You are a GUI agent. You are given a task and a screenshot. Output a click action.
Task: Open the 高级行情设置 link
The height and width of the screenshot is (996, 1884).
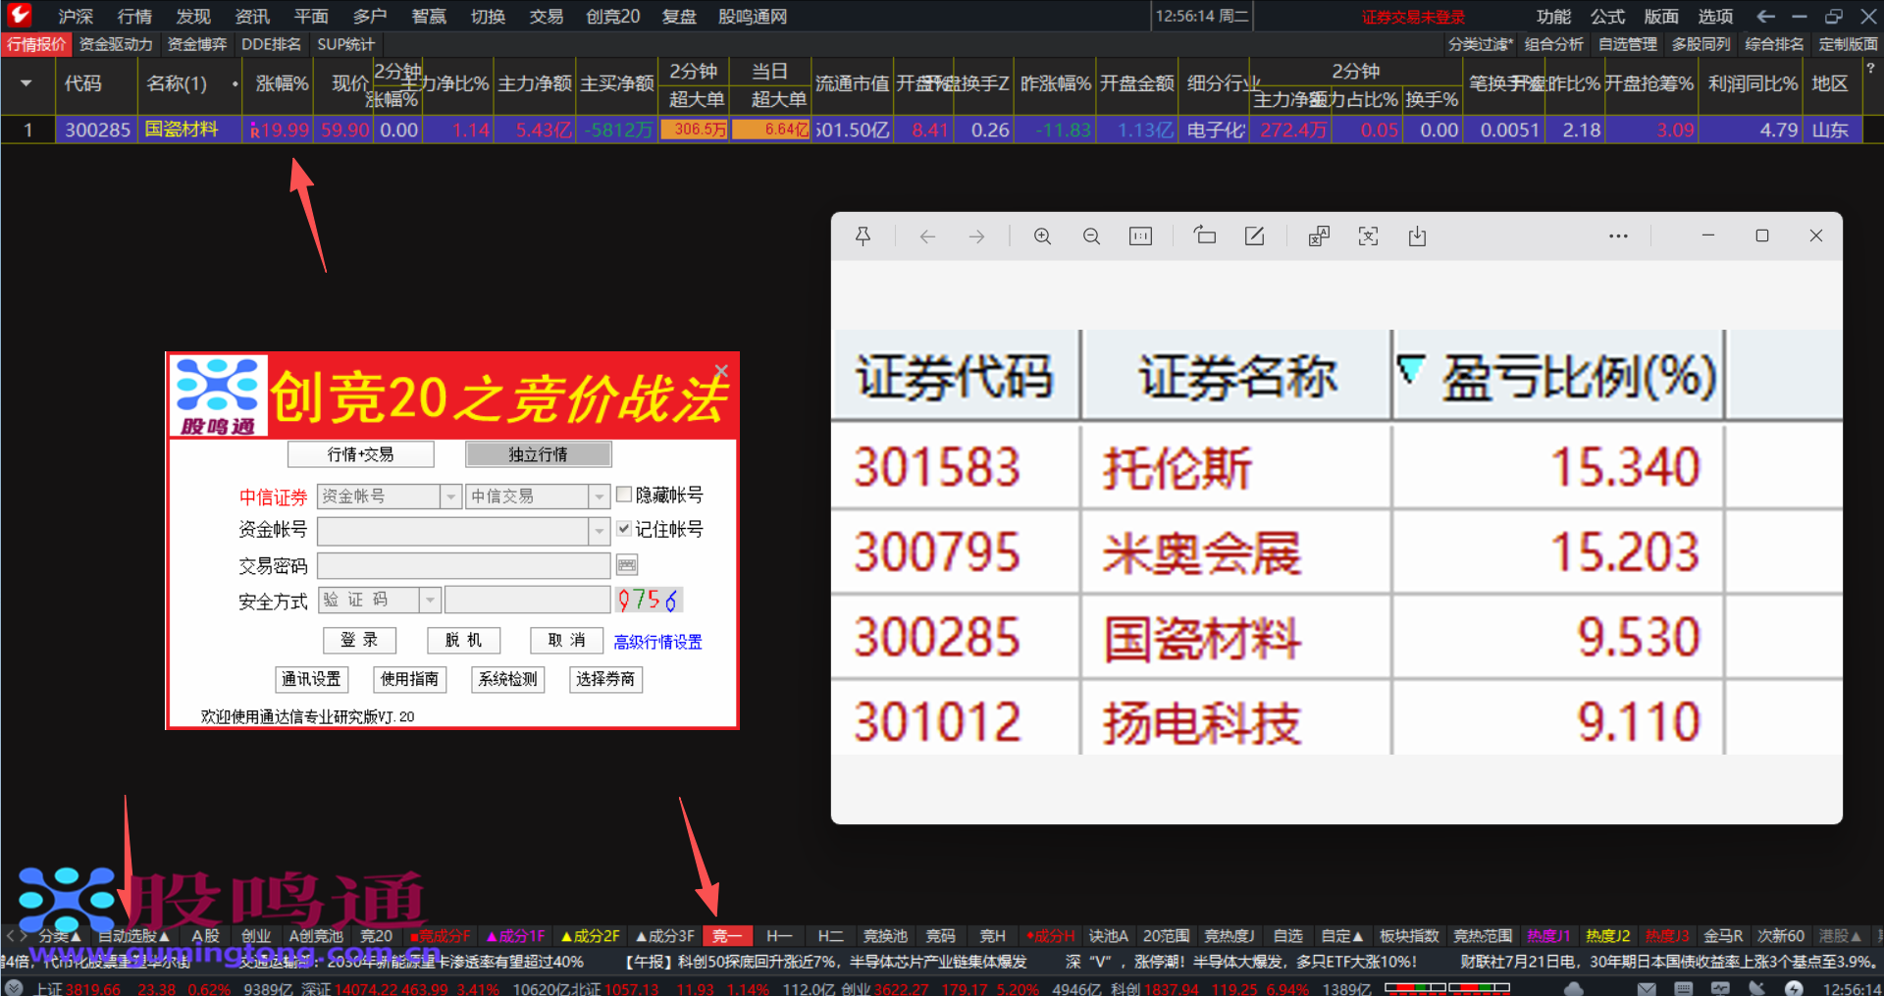(x=657, y=642)
